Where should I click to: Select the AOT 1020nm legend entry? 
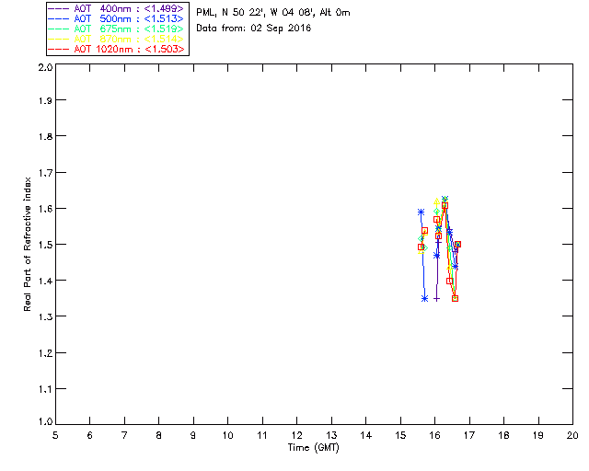pos(116,49)
